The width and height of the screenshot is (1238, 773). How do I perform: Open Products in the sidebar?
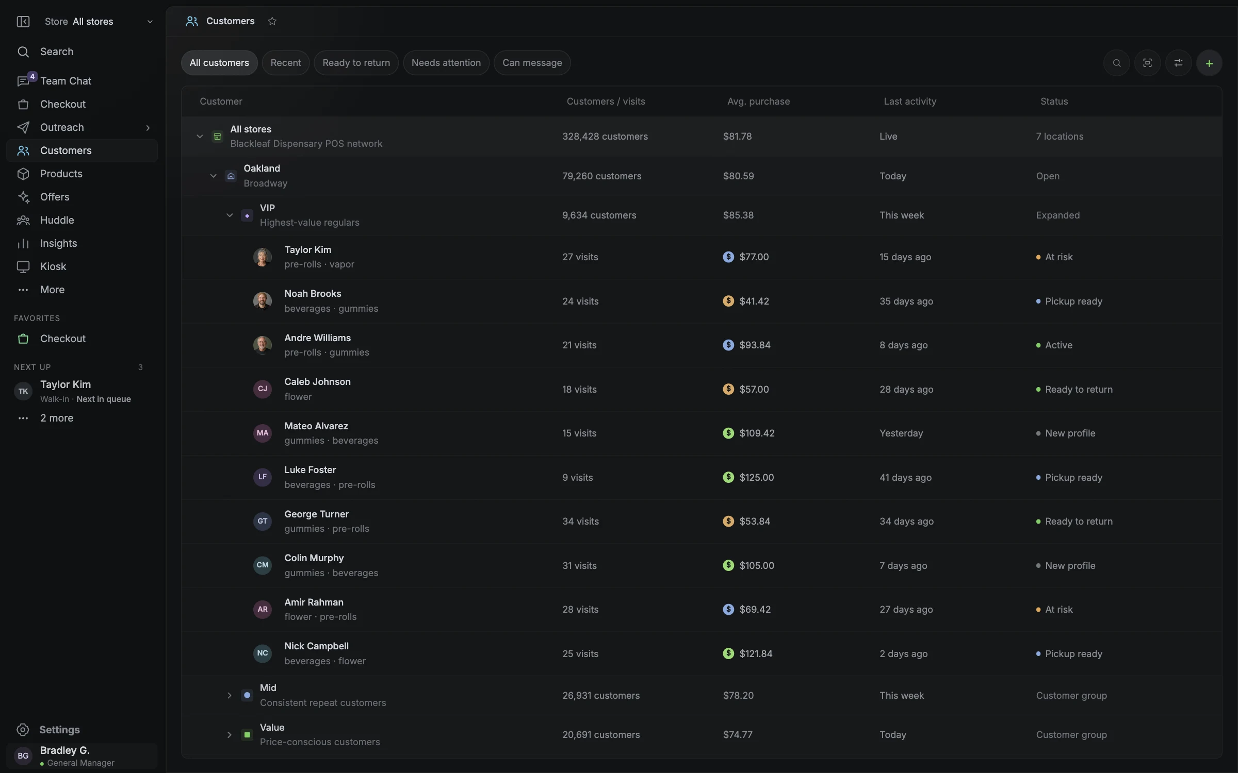[x=82, y=174]
